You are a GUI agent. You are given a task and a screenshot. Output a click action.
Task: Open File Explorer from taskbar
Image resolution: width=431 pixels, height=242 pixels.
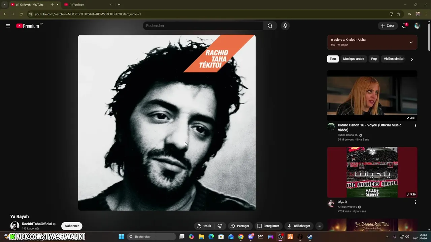click(201, 237)
